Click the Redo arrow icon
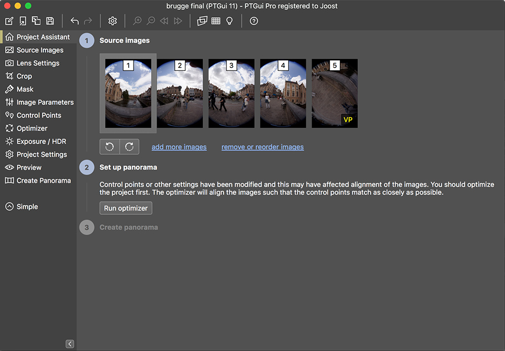Image resolution: width=505 pixels, height=351 pixels. [88, 21]
